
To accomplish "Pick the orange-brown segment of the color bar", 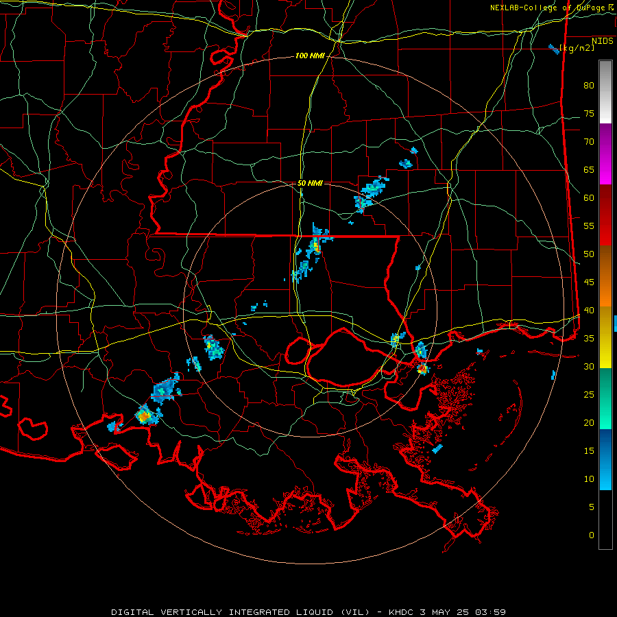I will click(605, 276).
